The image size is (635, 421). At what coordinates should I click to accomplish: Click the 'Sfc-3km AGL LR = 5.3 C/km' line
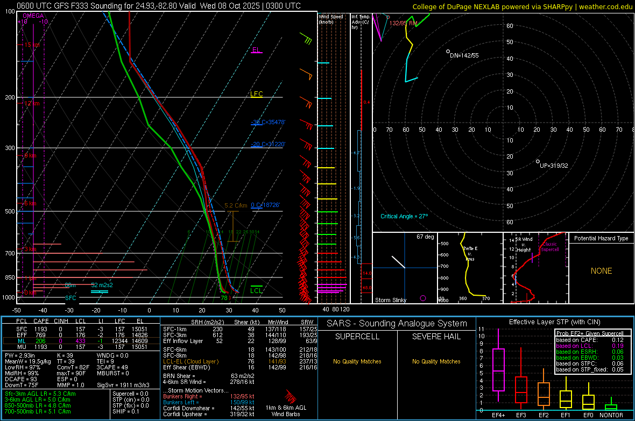pyautogui.click(x=40, y=394)
